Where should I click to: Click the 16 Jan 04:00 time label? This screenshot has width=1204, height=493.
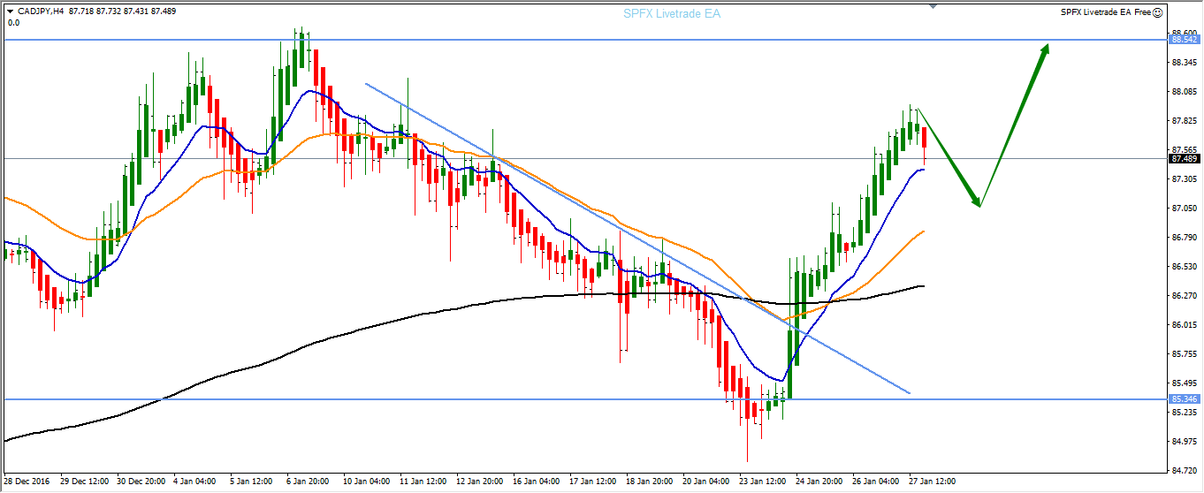537,482
